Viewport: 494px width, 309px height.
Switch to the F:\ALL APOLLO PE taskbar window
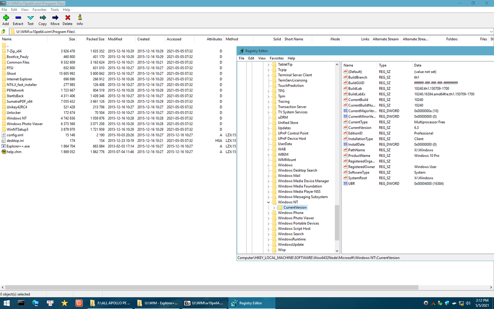coord(110,303)
